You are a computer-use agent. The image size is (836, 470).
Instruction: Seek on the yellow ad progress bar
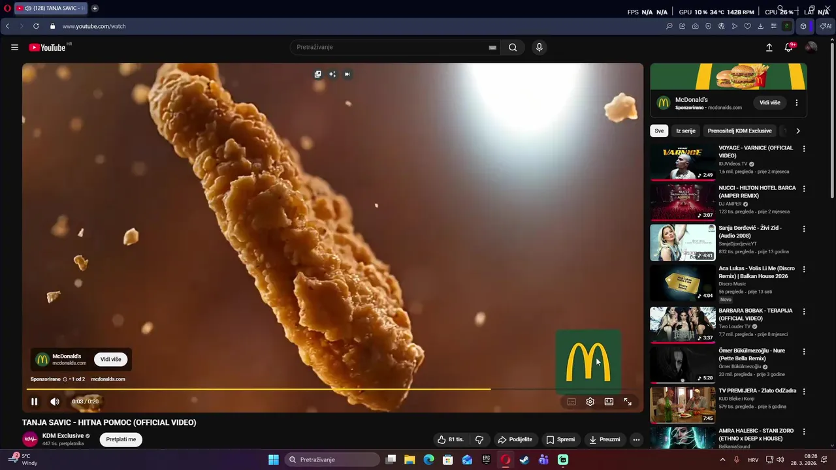pyautogui.click(x=259, y=389)
